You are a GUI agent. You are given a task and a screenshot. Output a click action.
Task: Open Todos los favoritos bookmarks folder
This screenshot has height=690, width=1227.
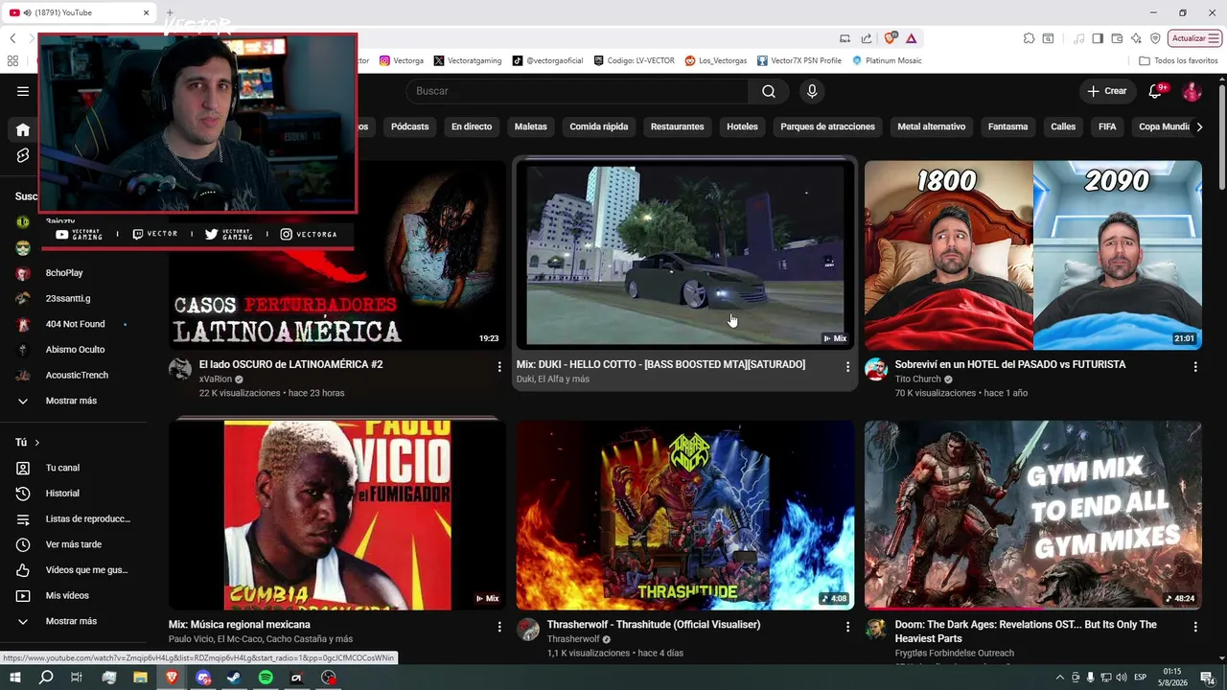click(x=1178, y=60)
